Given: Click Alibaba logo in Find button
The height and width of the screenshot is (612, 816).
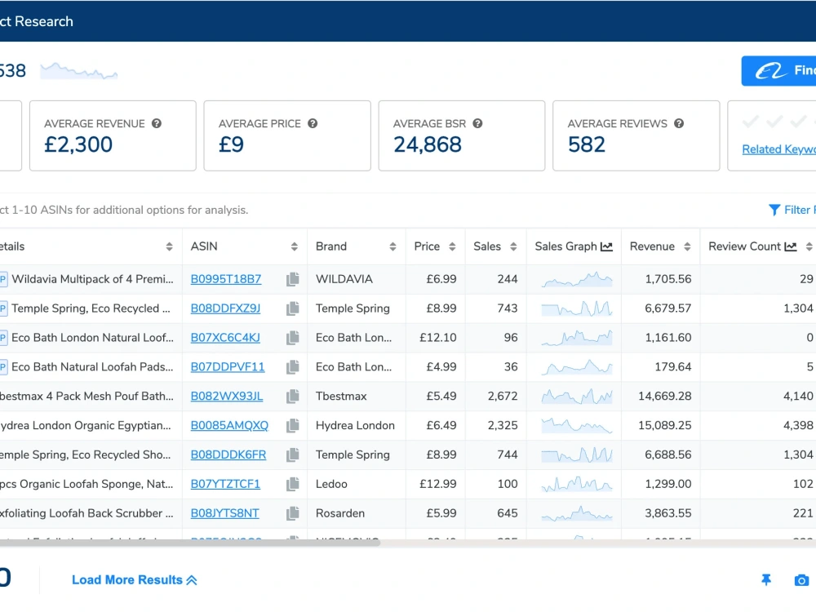Looking at the screenshot, I should pos(772,71).
